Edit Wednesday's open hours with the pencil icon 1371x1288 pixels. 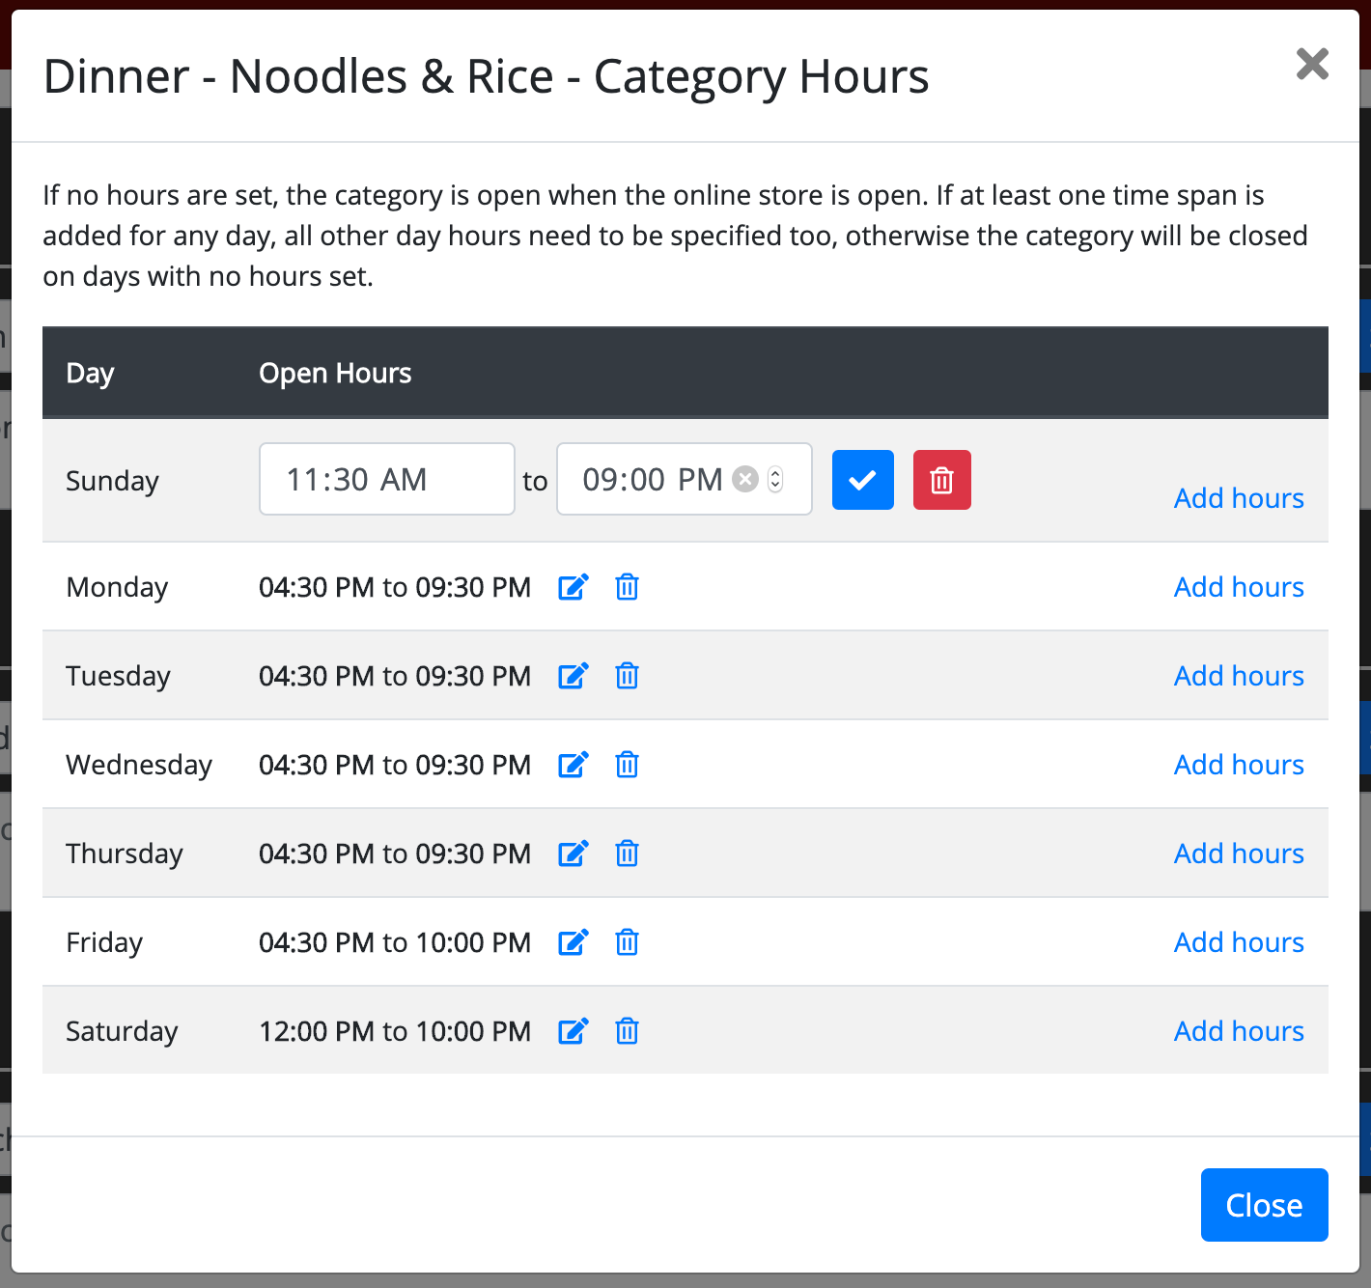pos(574,765)
